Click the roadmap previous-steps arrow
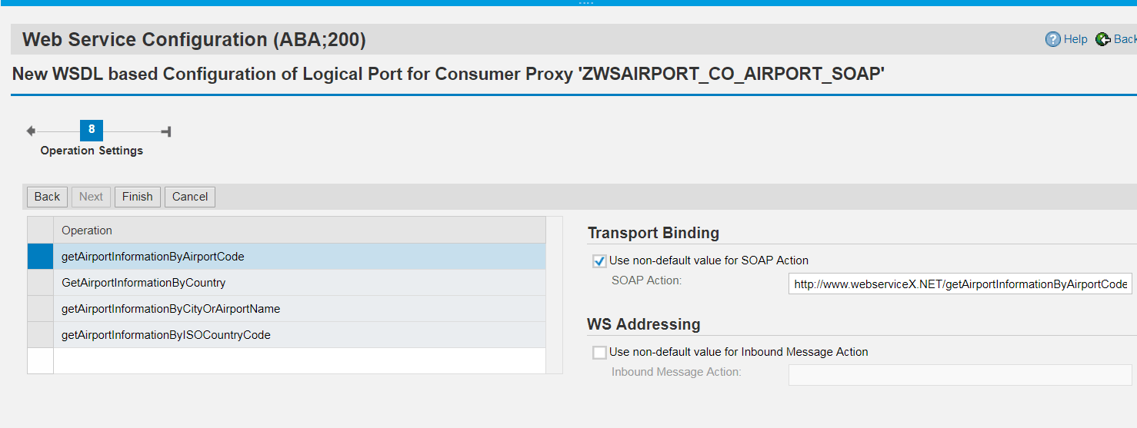 tap(31, 131)
